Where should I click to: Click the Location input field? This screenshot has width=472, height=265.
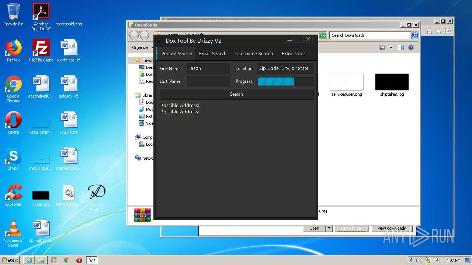tap(285, 68)
